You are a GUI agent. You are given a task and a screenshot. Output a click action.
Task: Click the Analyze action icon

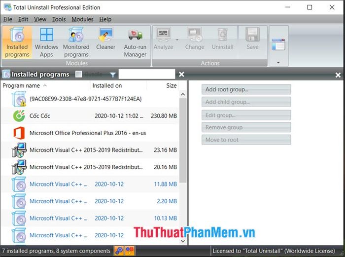point(163,35)
